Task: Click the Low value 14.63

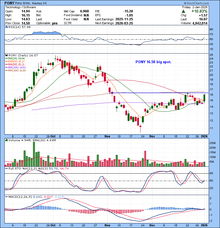Action: [26, 19]
